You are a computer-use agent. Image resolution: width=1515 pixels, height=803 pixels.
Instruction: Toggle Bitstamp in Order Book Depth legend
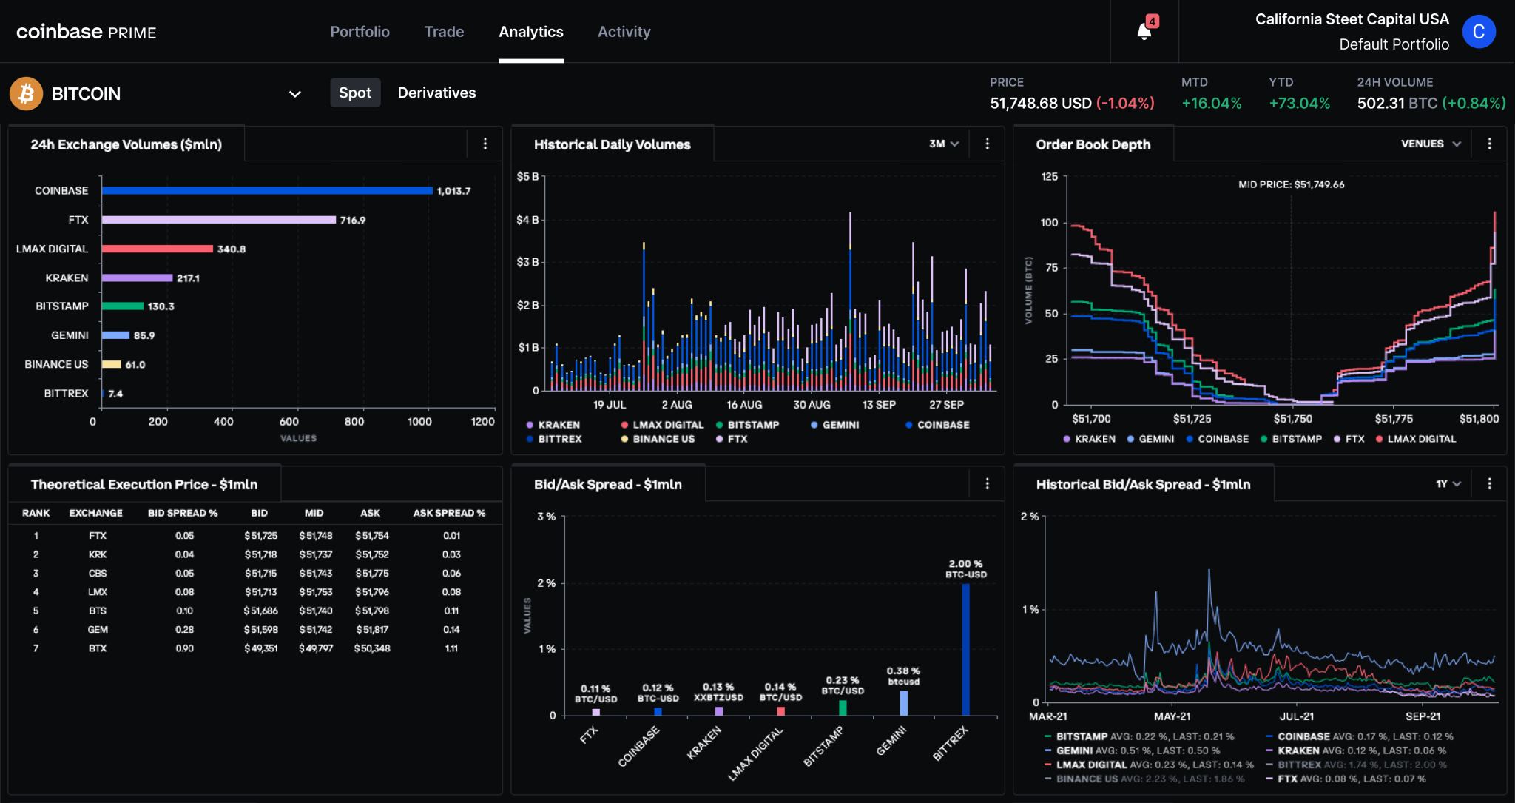click(x=1291, y=439)
